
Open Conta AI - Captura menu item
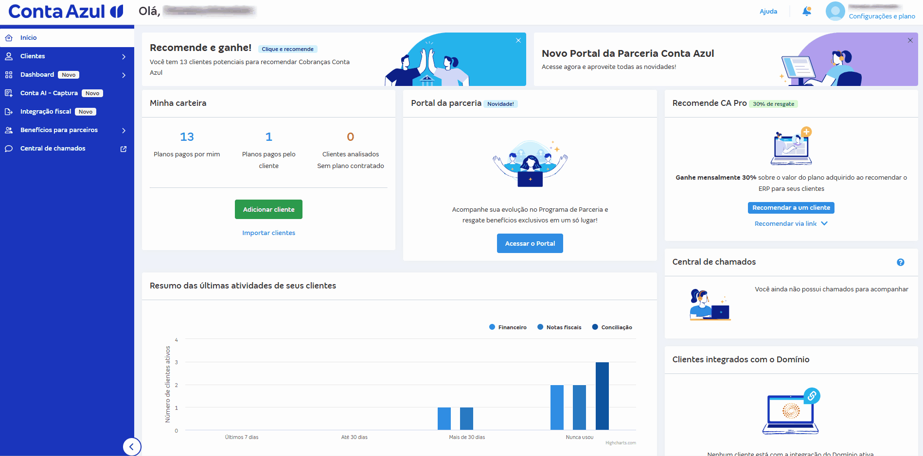pos(49,93)
